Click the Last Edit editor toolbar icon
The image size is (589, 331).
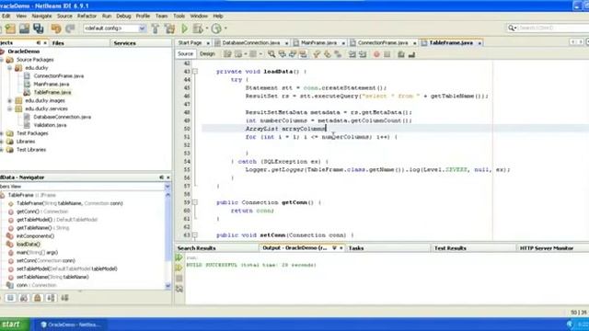tap(227, 54)
